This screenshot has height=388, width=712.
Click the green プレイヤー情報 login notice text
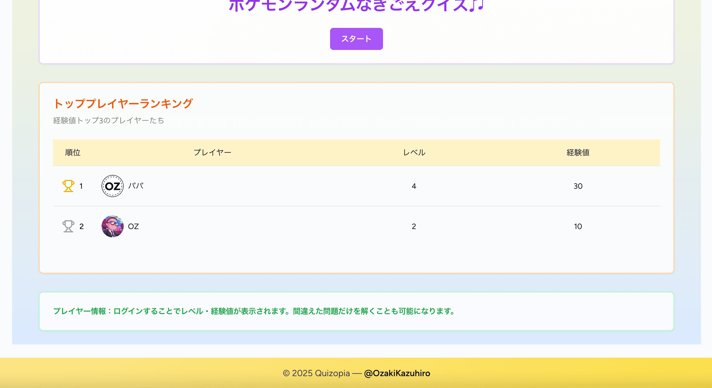click(254, 311)
